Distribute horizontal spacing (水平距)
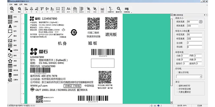This screenshot has height=107, width=215. [75, 10]
